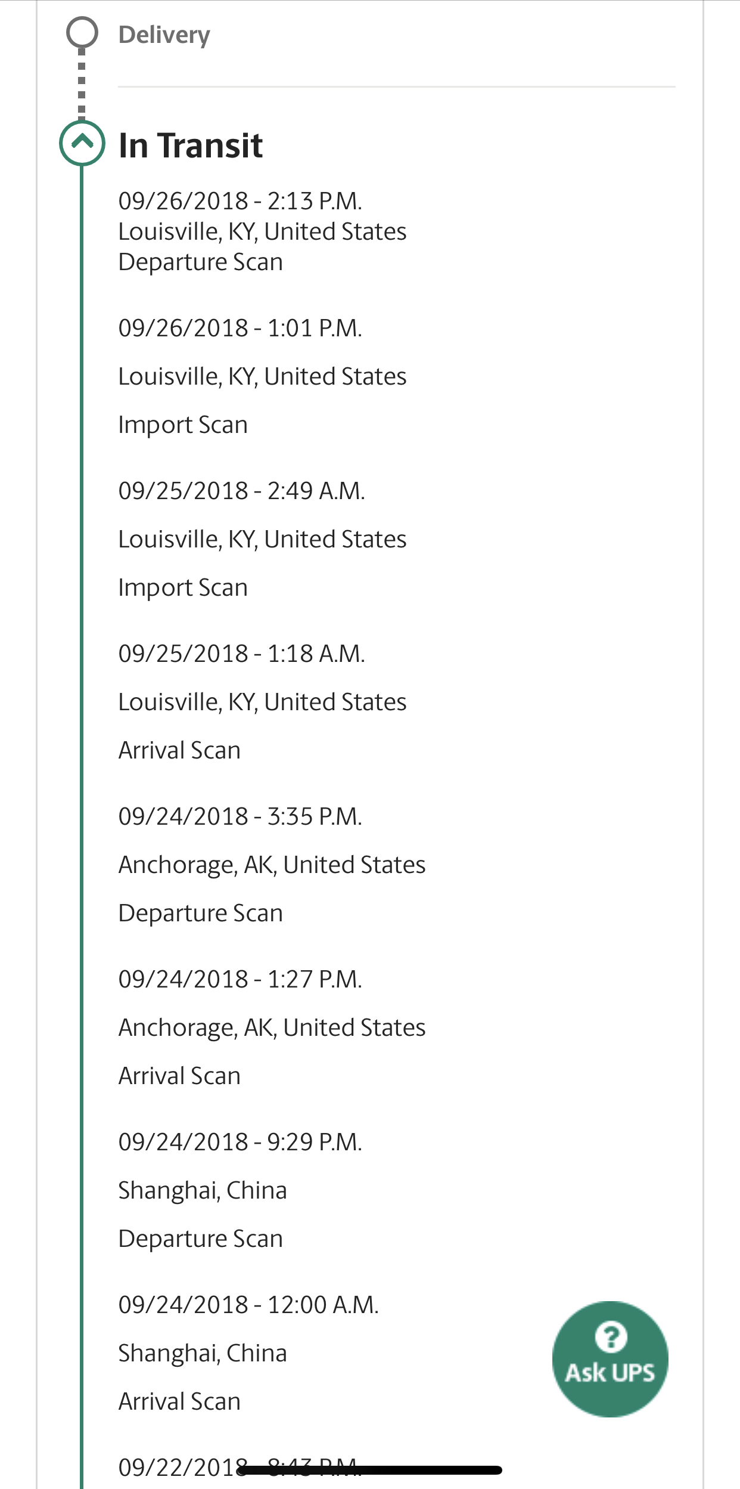
Task: Tap the Shanghai Arrival Scan status text
Action: click(179, 1401)
